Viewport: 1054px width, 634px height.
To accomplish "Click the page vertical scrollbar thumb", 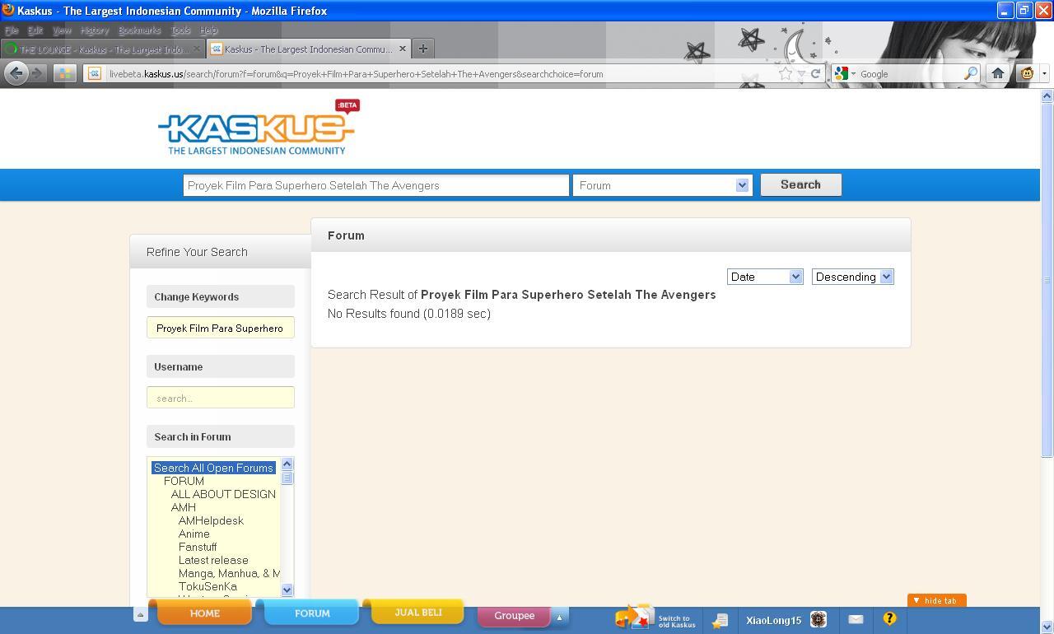I will tap(1047, 280).
